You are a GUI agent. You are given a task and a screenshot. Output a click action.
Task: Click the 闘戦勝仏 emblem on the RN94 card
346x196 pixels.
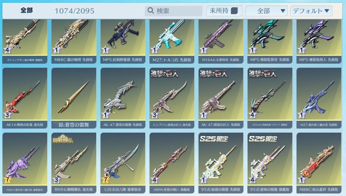[63, 139]
